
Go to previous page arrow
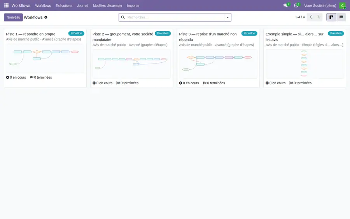(x=311, y=17)
